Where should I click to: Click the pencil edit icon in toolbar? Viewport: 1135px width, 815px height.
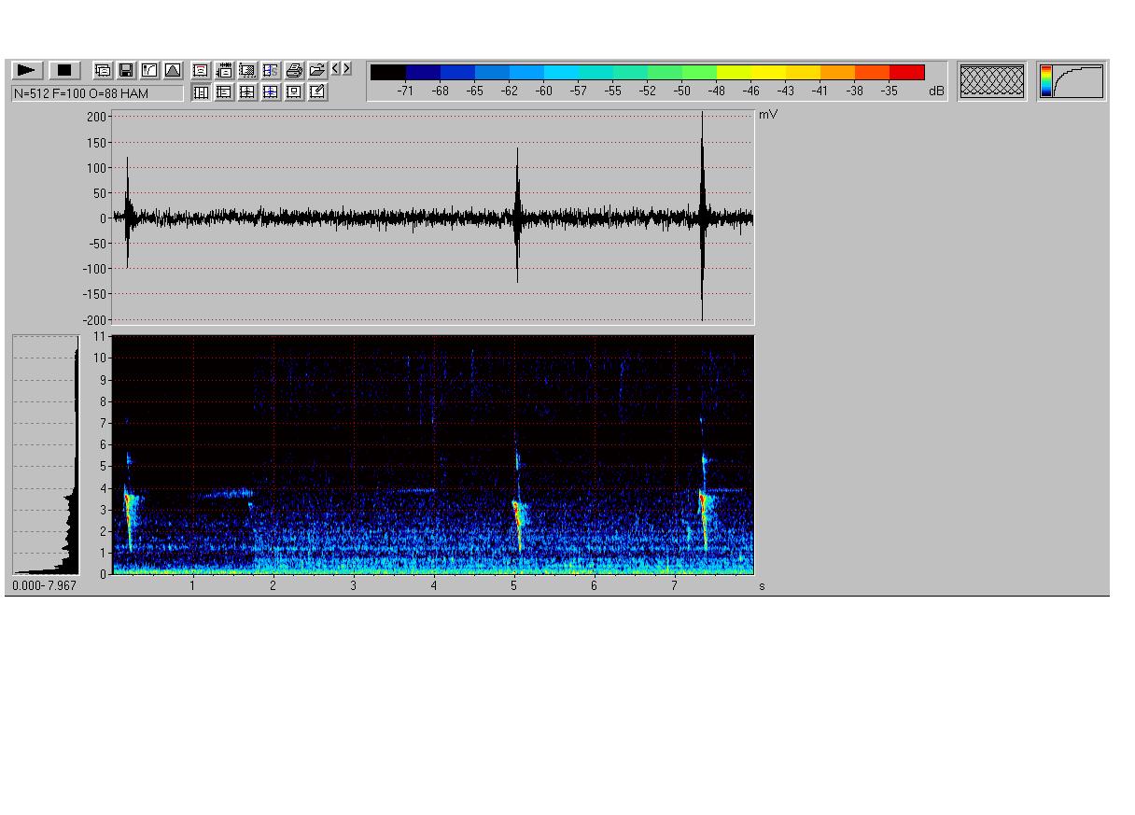point(317,91)
